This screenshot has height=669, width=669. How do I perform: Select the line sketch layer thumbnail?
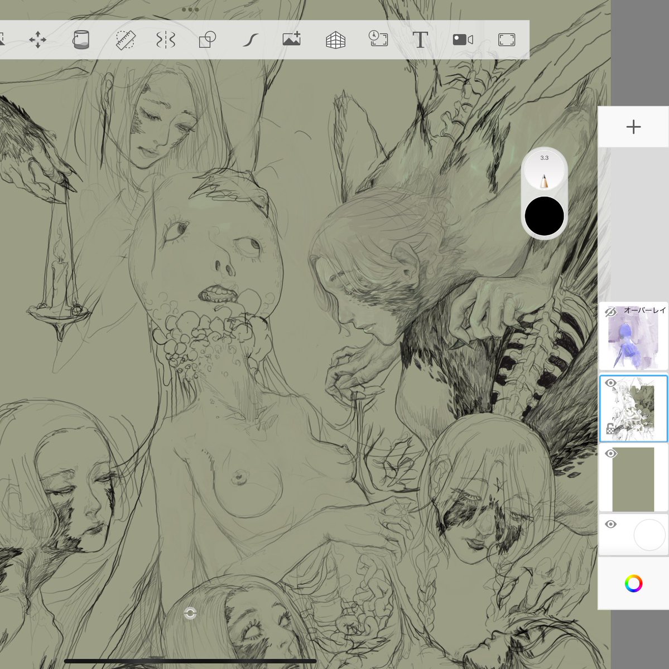click(633, 409)
